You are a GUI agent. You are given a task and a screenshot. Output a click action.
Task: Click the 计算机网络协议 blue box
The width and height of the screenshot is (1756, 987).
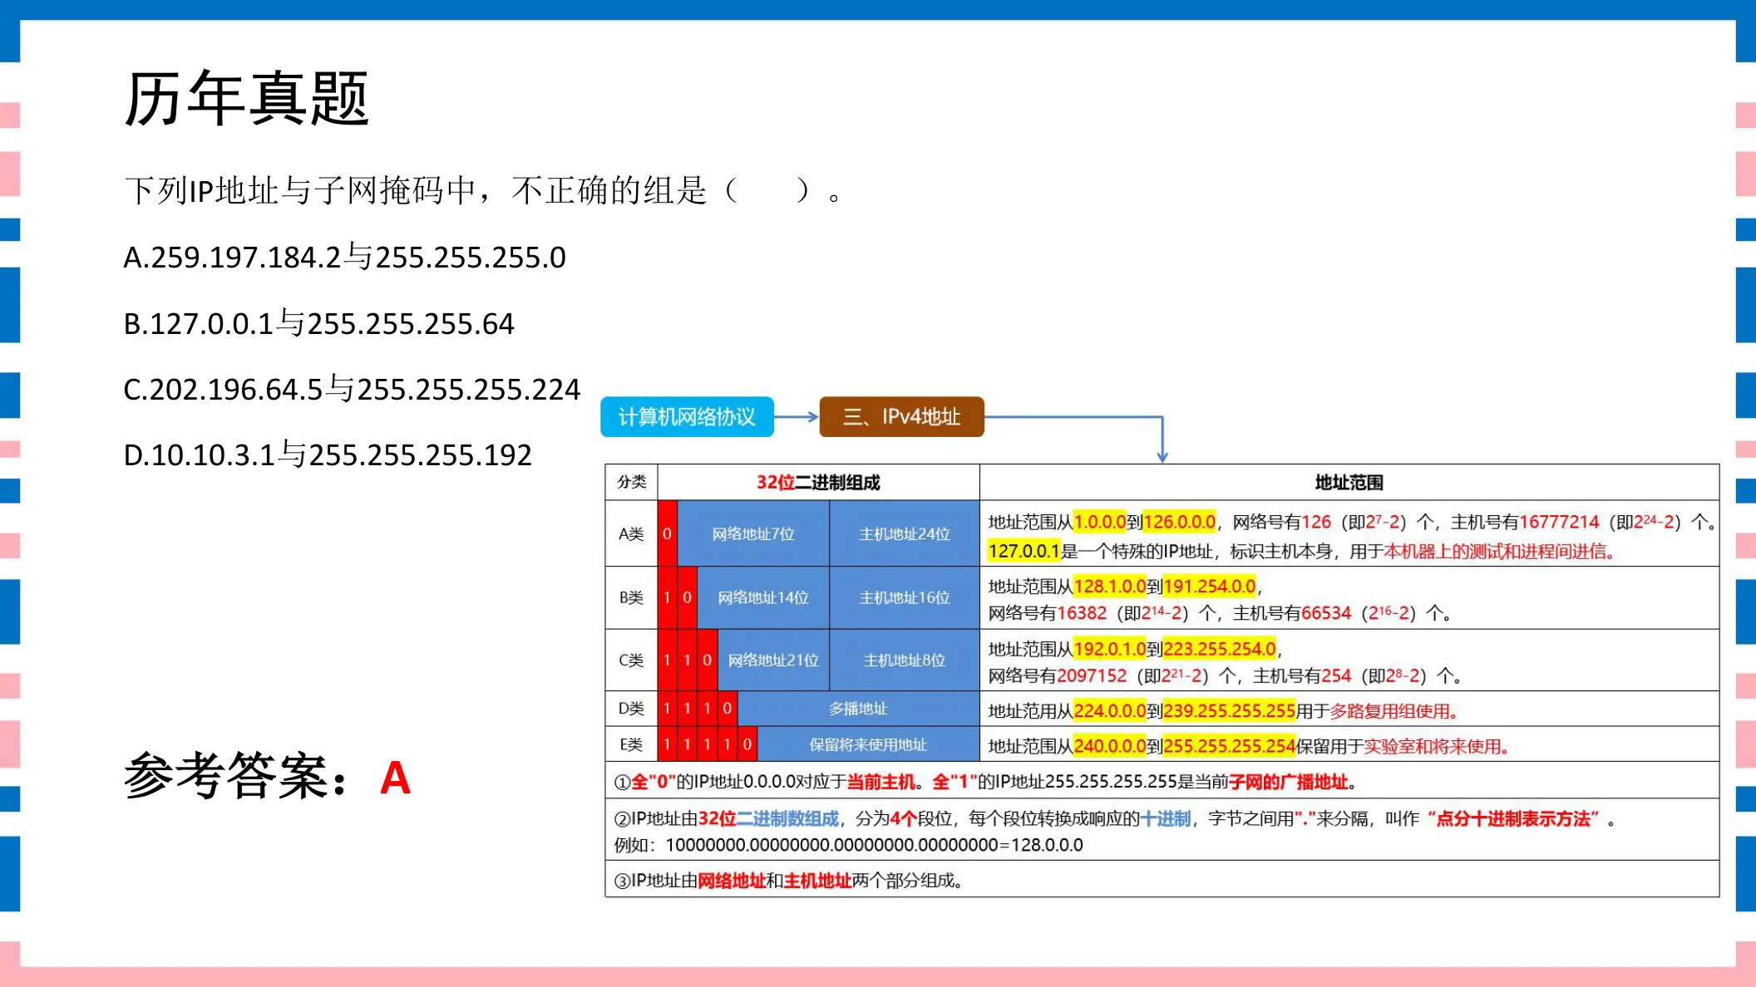pyautogui.click(x=687, y=417)
